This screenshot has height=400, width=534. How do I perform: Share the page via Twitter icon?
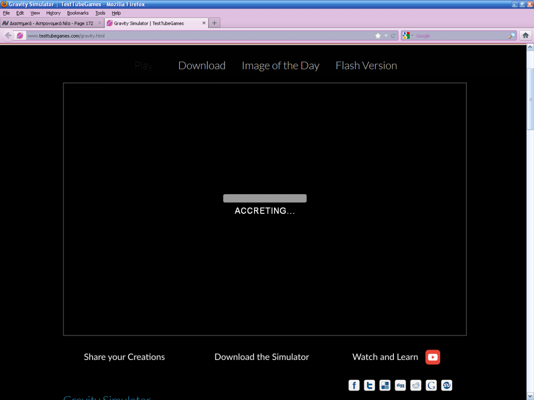click(369, 385)
